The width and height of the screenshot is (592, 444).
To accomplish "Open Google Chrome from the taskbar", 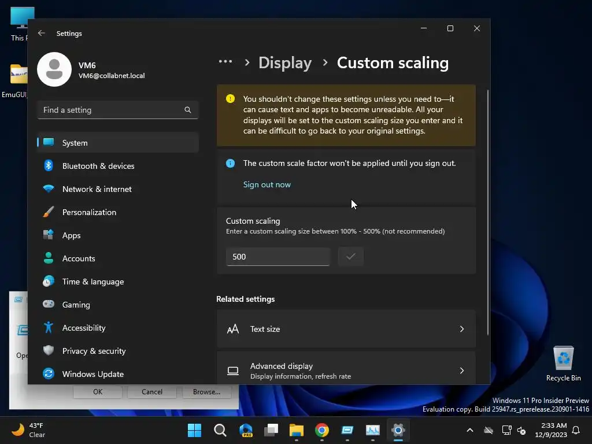I will [321, 430].
